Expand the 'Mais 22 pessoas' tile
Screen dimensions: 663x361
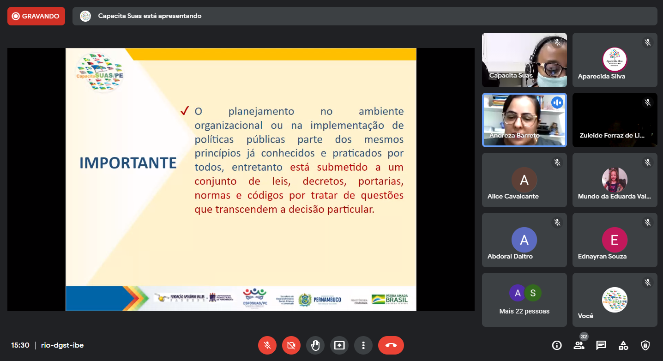tap(524, 300)
